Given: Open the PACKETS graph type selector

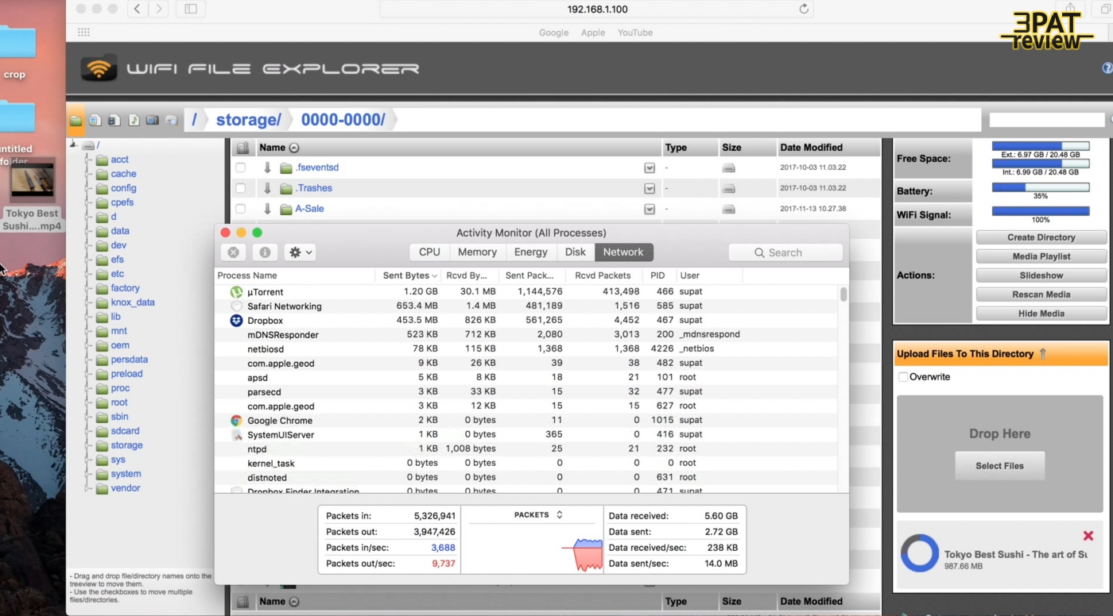Looking at the screenshot, I should point(538,514).
